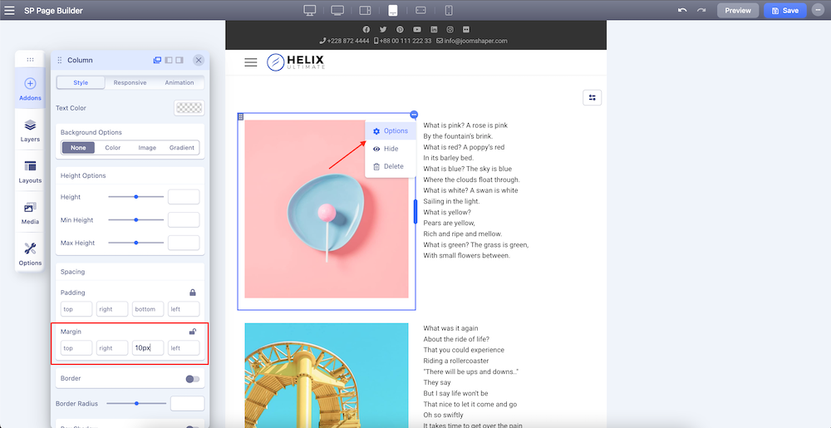Open the site hamburger navigation menu
Image resolution: width=831 pixels, height=428 pixels.
[251, 62]
